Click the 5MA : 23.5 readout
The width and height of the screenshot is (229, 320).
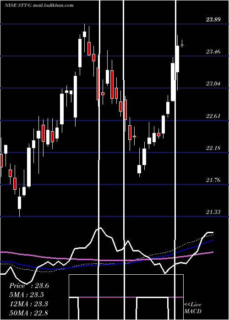[x=27, y=295]
